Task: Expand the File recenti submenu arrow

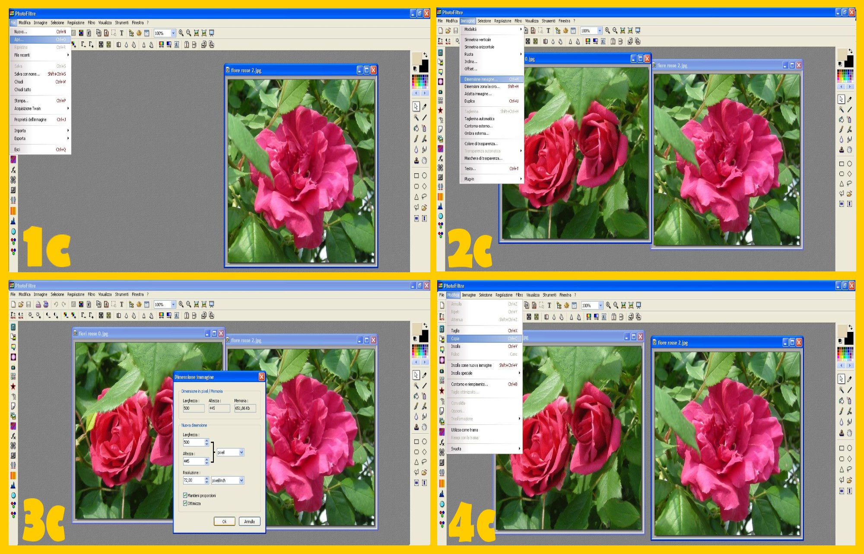Action: click(68, 55)
